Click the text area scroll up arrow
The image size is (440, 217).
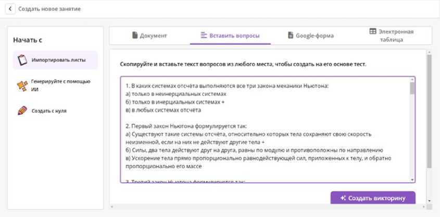tap(412, 79)
